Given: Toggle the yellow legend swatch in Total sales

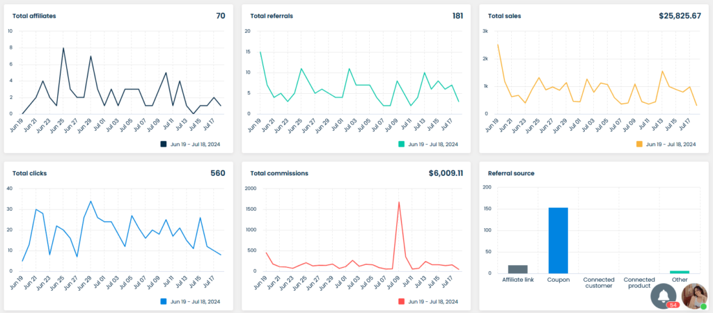Looking at the screenshot, I should click(639, 144).
